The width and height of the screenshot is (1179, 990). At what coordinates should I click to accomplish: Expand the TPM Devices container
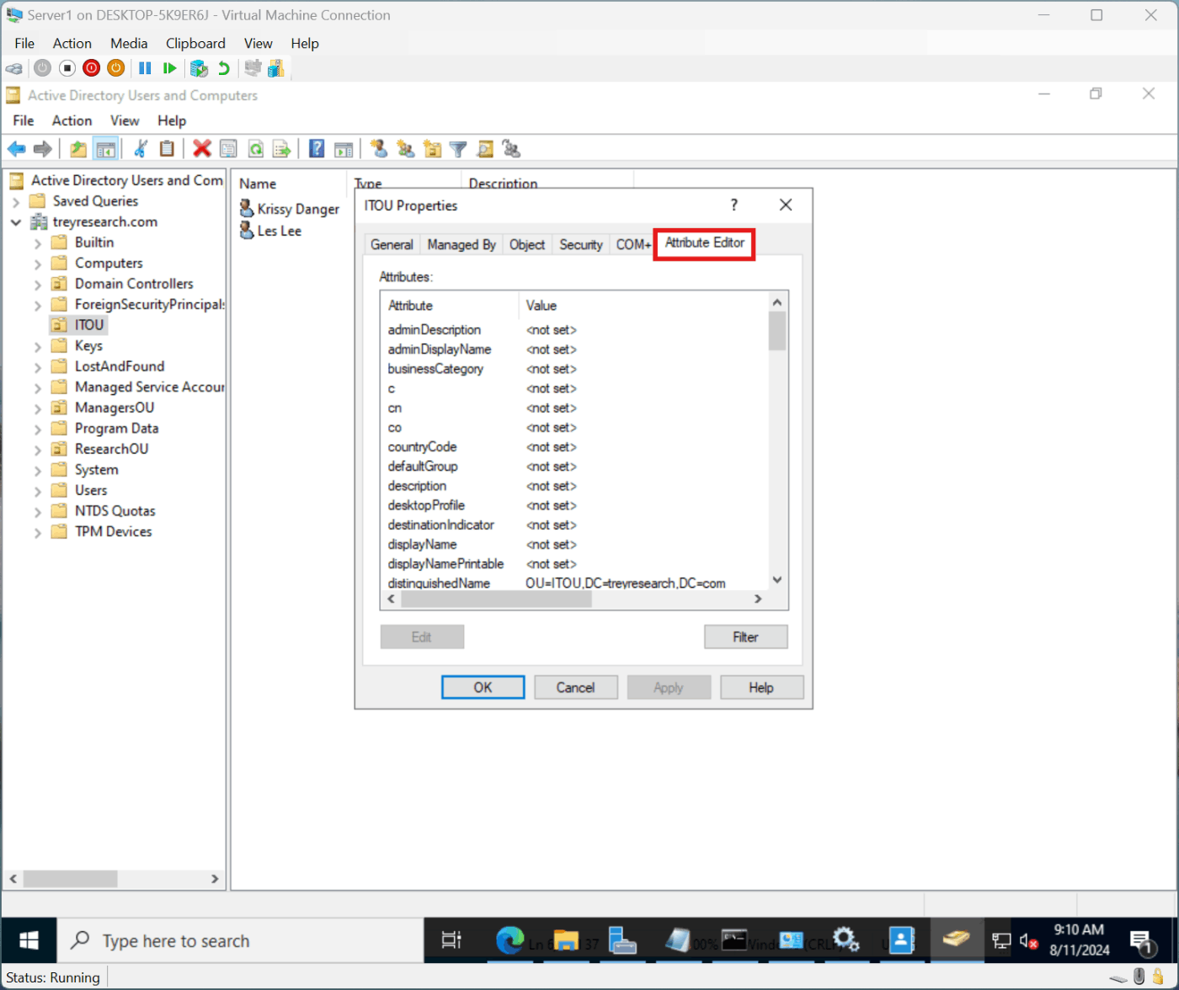point(37,532)
